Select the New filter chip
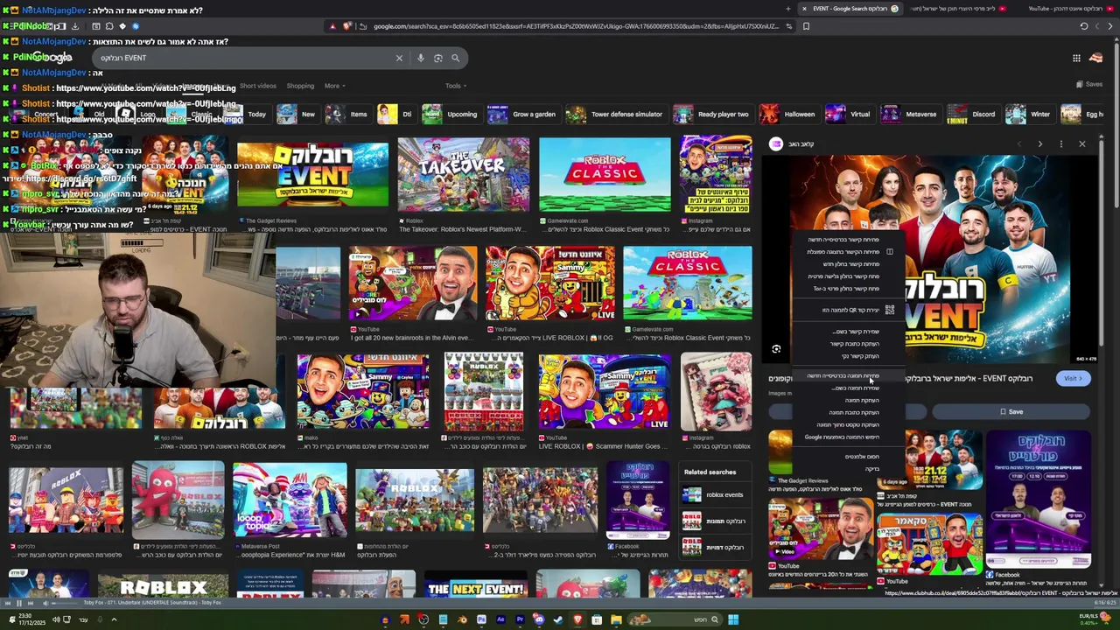 point(297,114)
